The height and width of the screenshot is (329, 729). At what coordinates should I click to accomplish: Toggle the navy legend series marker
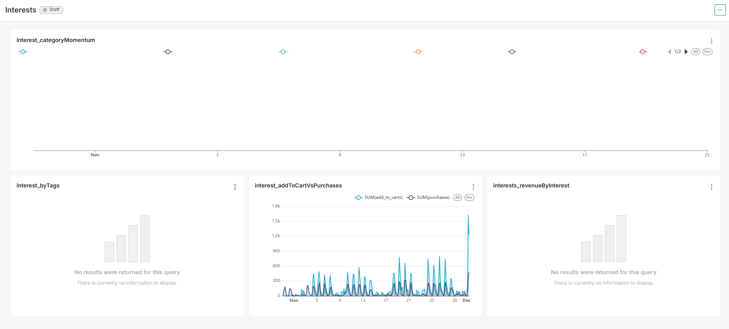[168, 52]
